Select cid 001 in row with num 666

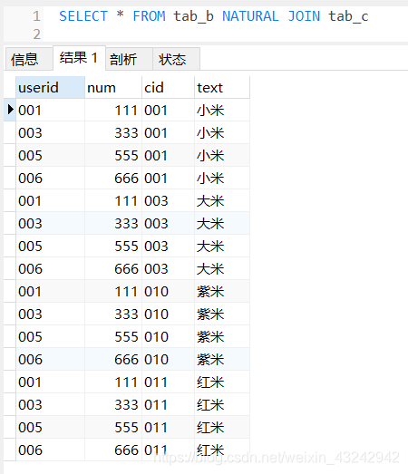pyautogui.click(x=168, y=178)
